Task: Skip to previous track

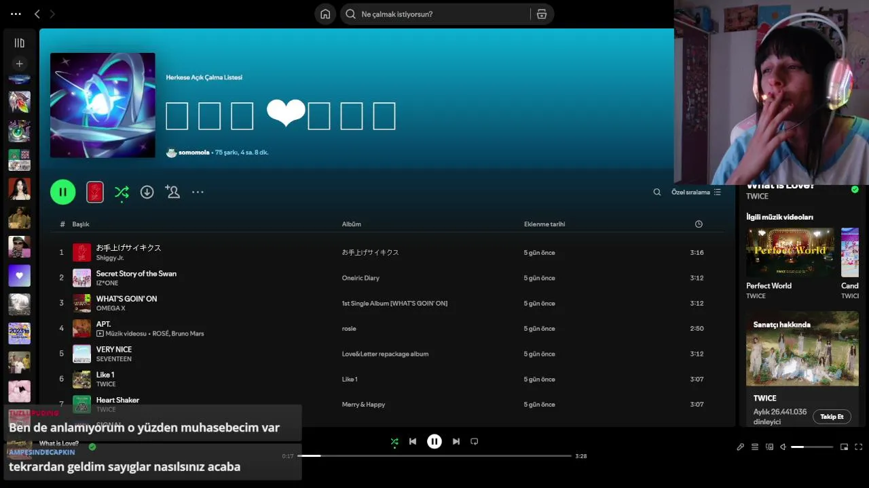Action: click(413, 441)
